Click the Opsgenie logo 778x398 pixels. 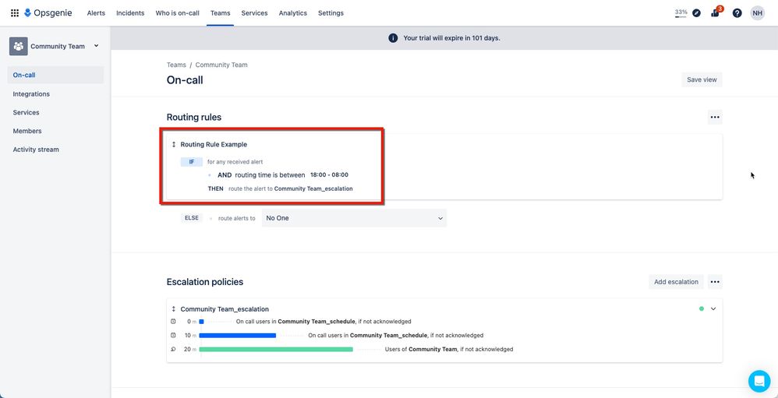48,13
